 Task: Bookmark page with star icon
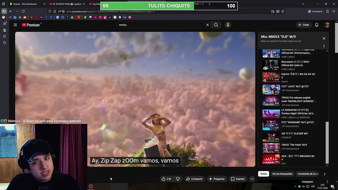(x=283, y=11)
